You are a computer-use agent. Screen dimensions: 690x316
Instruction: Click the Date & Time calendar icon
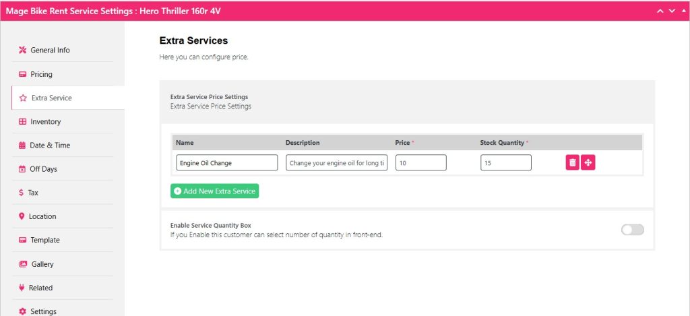coord(22,146)
